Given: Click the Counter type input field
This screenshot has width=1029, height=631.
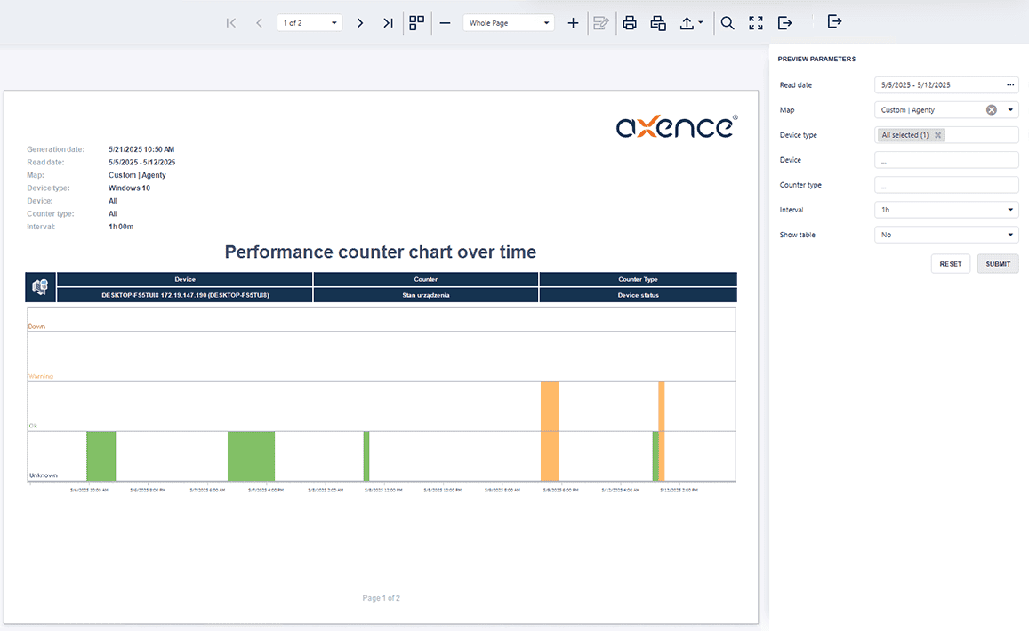Looking at the screenshot, I should (x=946, y=185).
